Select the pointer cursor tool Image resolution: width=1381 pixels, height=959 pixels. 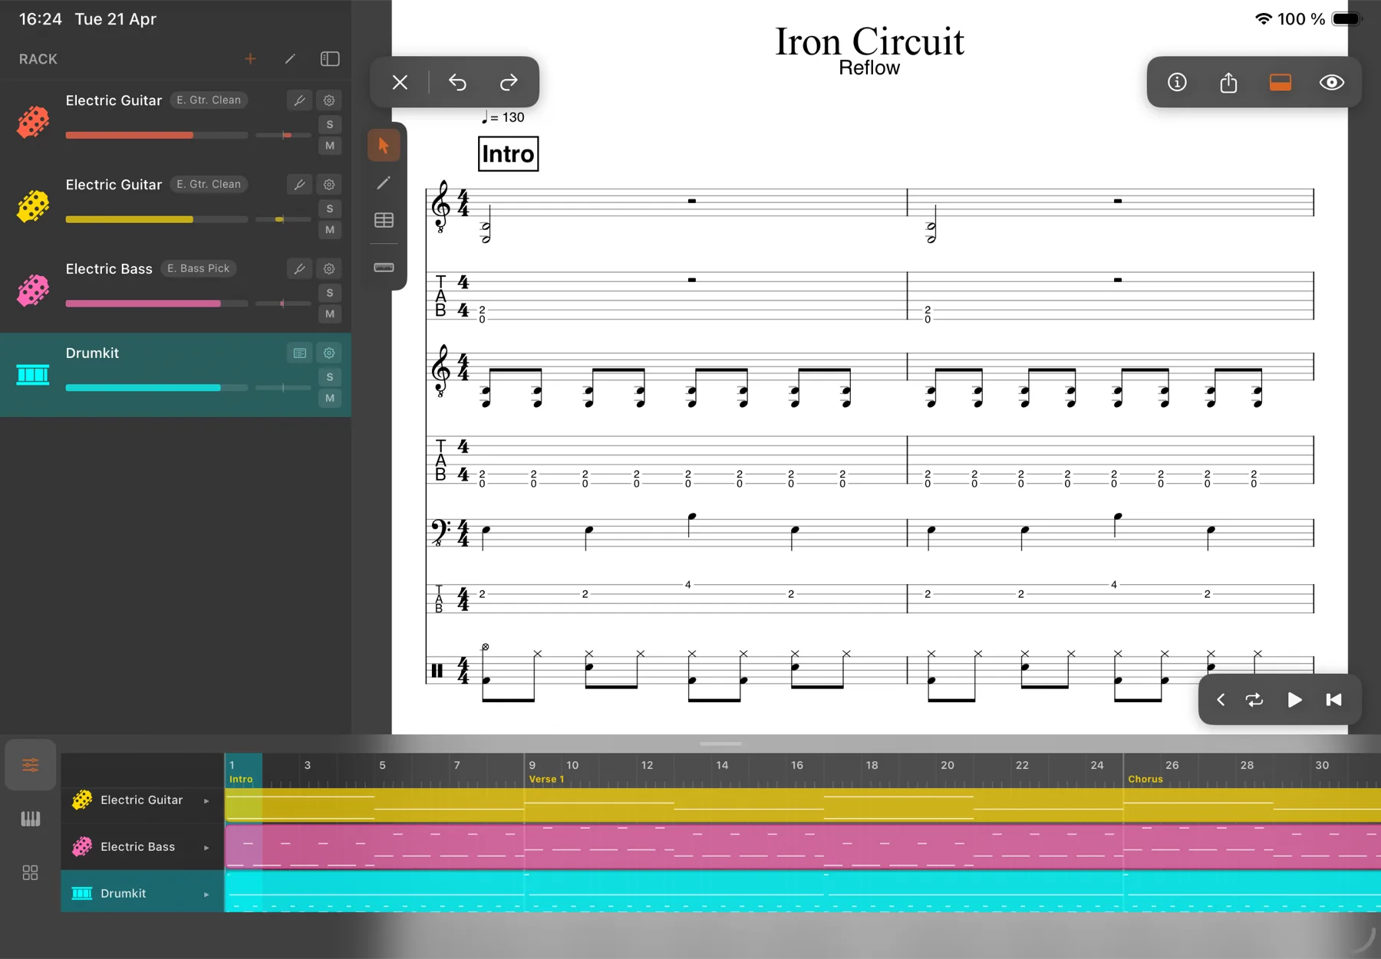coord(384,146)
